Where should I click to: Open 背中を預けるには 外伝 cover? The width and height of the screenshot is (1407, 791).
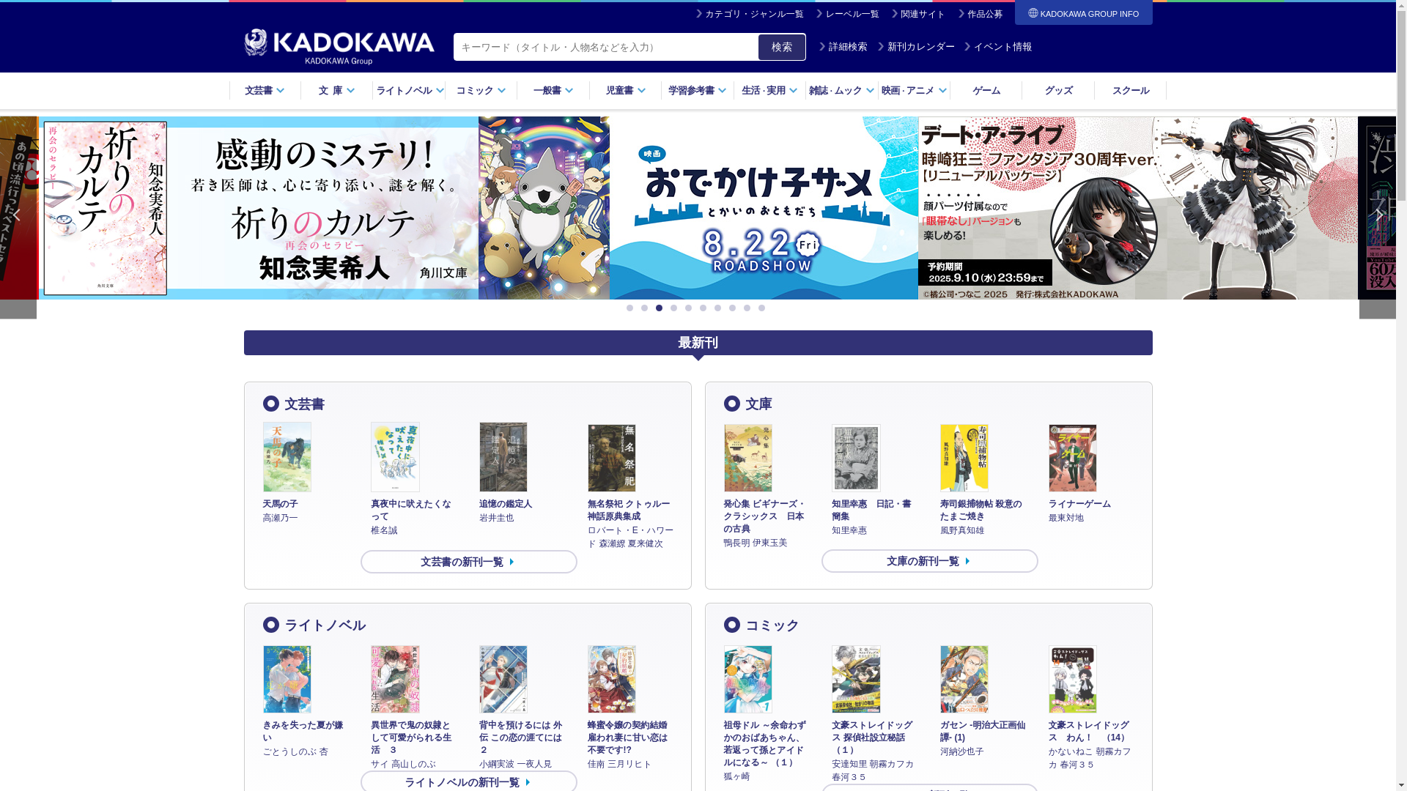tap(503, 679)
